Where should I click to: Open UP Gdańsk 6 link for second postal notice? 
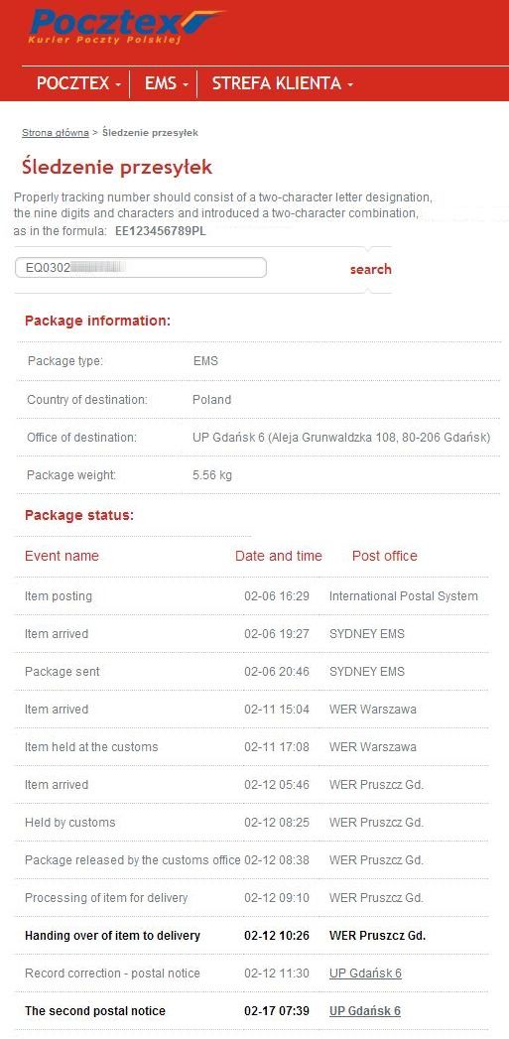pyautogui.click(x=365, y=1010)
